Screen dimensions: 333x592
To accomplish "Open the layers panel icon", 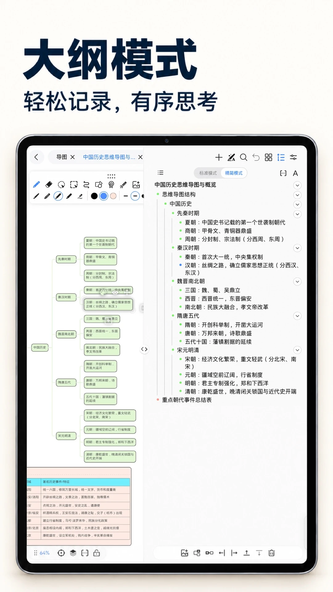I will tap(73, 553).
